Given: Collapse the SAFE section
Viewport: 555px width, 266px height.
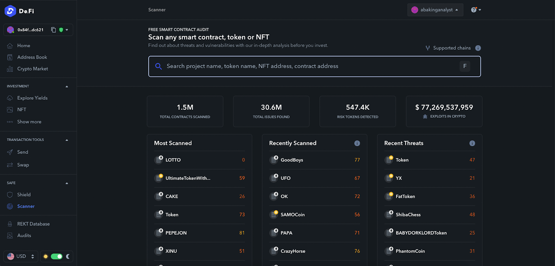Looking at the screenshot, I should [67, 183].
